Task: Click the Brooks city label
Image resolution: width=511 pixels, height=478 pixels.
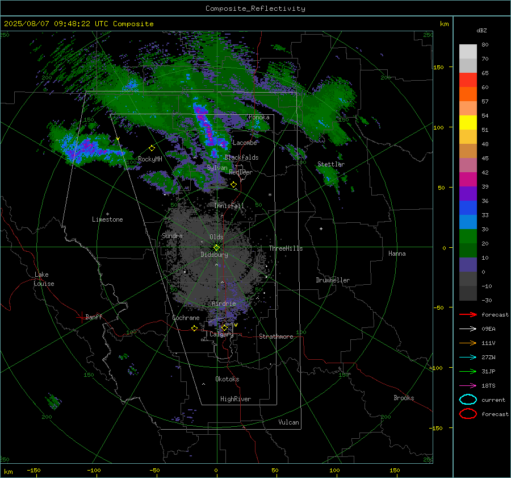Action: click(404, 398)
